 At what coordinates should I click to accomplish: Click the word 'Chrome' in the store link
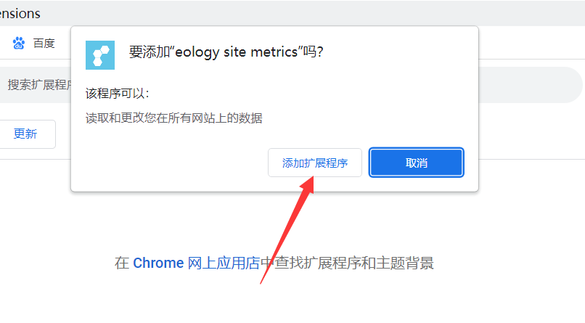point(158,263)
